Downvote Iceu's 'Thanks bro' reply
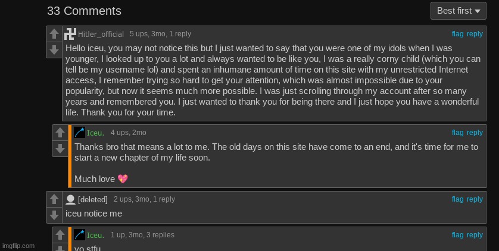Image resolution: width=499 pixels, height=251 pixels. pyautogui.click(x=60, y=148)
